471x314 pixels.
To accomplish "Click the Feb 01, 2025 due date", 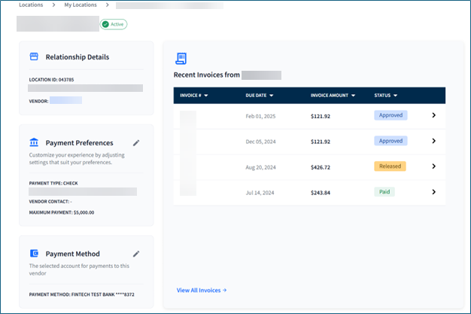I will click(x=260, y=116).
